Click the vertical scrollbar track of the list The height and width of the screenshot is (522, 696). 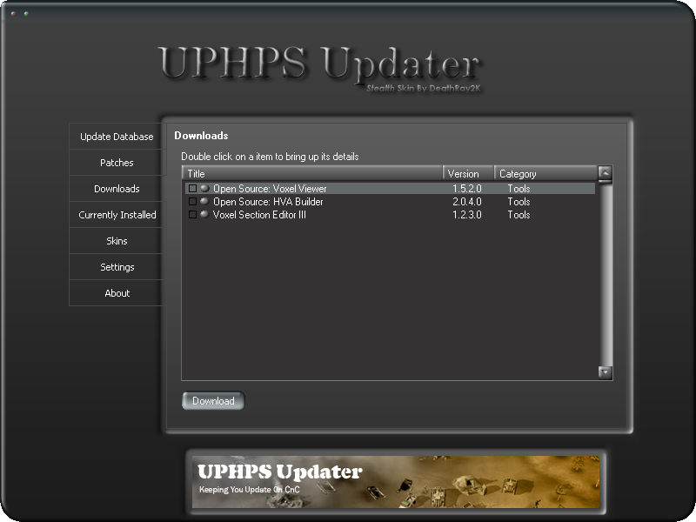pos(605,273)
